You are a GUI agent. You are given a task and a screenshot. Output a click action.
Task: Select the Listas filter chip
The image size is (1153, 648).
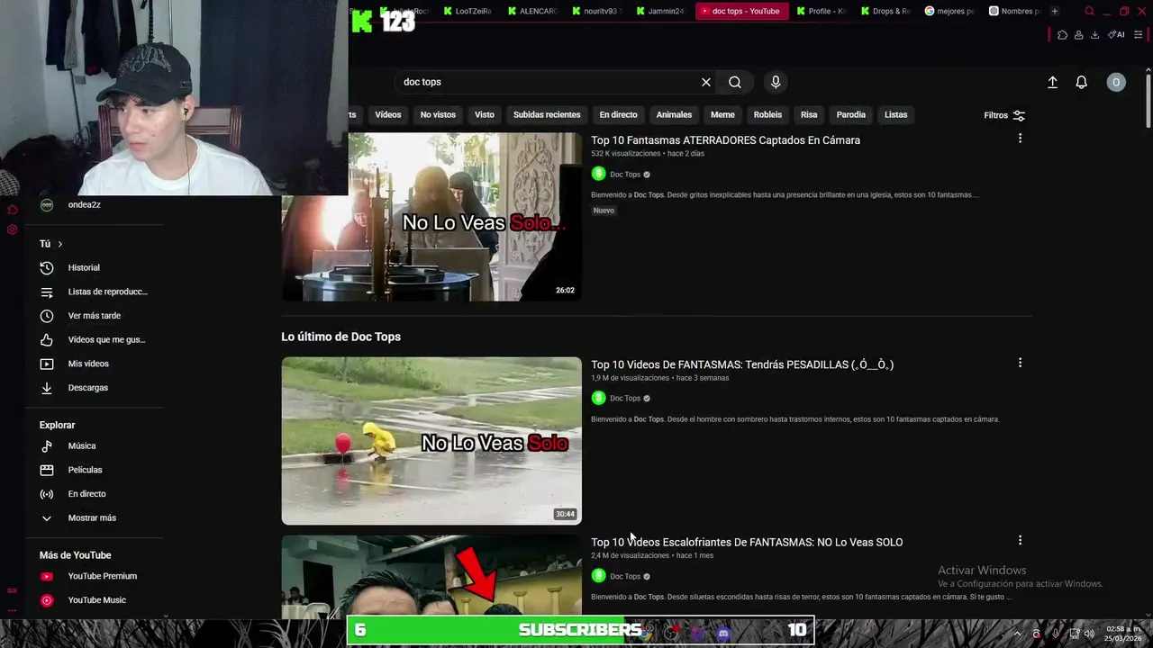pyautogui.click(x=895, y=114)
